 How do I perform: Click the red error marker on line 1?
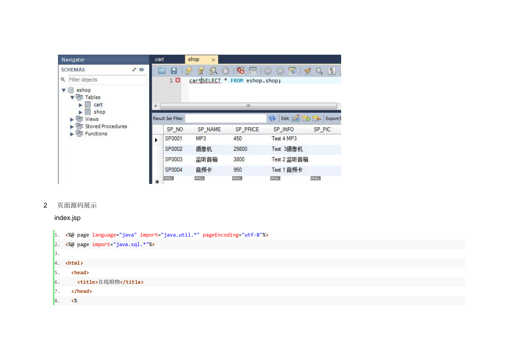178,80
